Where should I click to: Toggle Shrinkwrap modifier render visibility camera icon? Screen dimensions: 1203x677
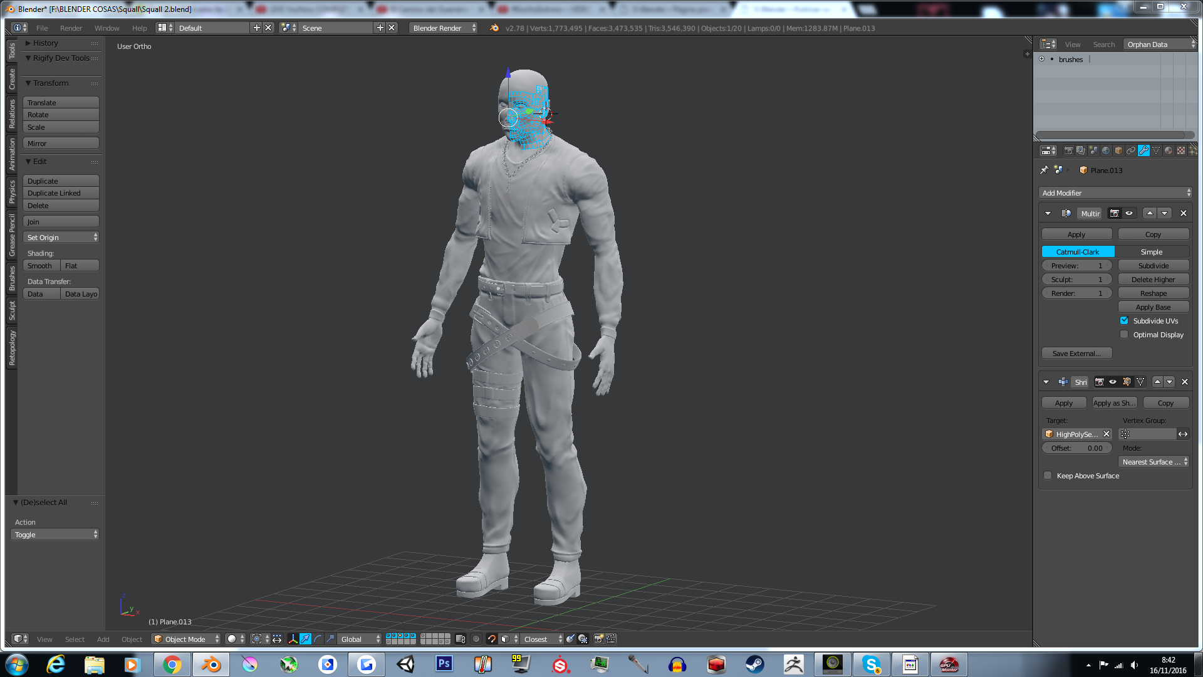[x=1099, y=382]
